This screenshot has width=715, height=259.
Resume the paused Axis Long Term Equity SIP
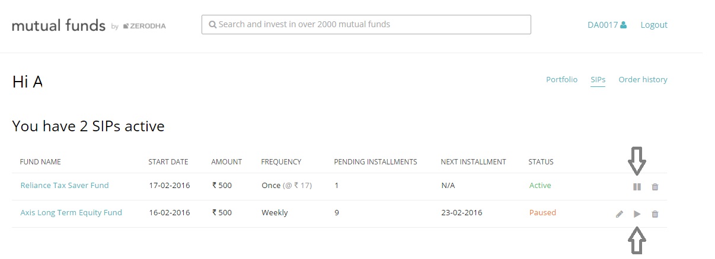[x=637, y=214]
